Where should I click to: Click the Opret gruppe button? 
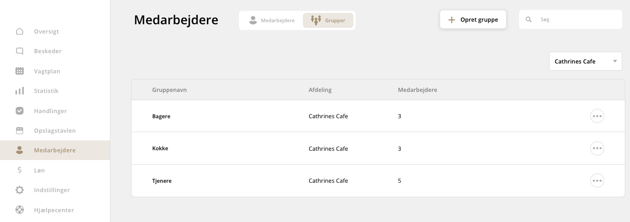[x=473, y=20]
